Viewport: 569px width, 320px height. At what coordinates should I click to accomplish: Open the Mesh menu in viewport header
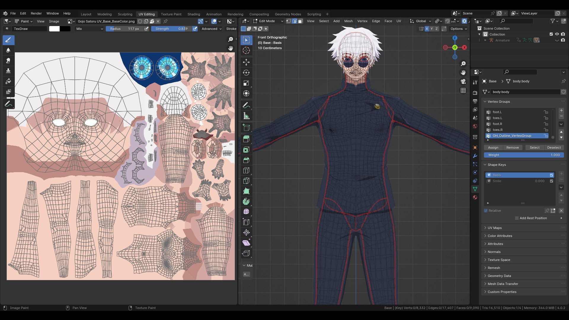(x=348, y=21)
